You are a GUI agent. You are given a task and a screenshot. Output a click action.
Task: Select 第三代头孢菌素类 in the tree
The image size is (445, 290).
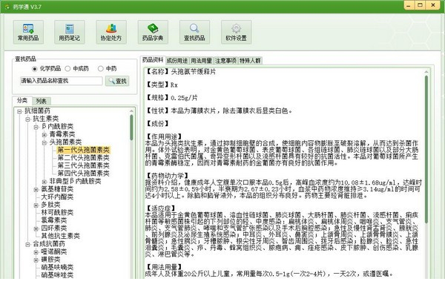pyautogui.click(x=83, y=165)
